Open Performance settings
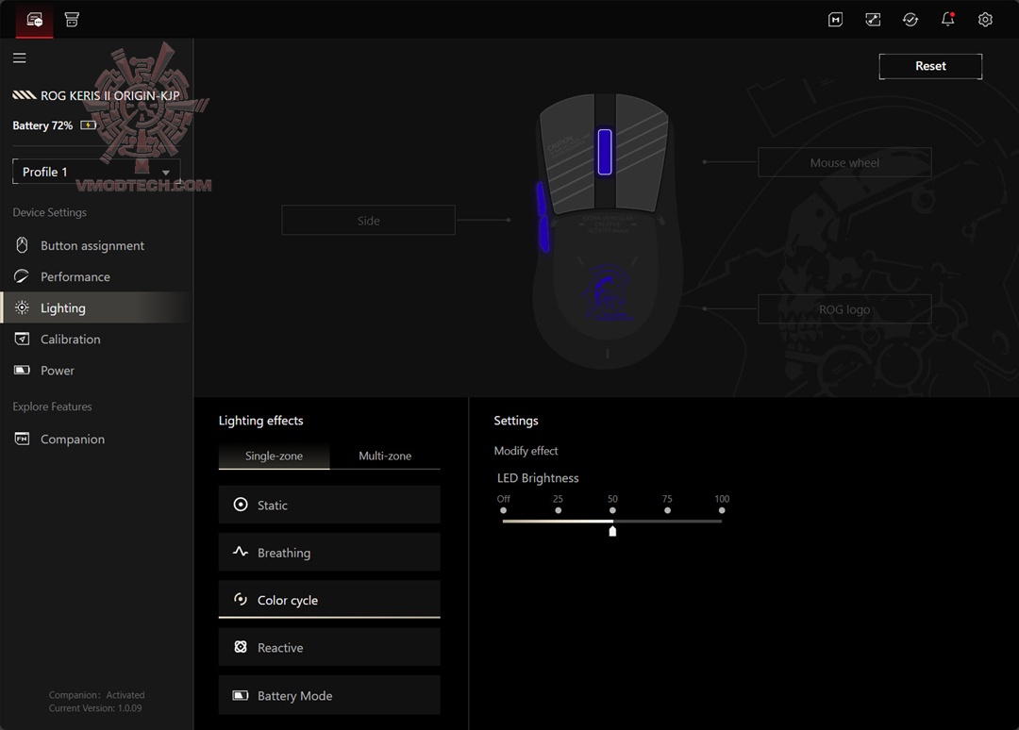Image resolution: width=1019 pixels, height=730 pixels. pyautogui.click(x=75, y=276)
